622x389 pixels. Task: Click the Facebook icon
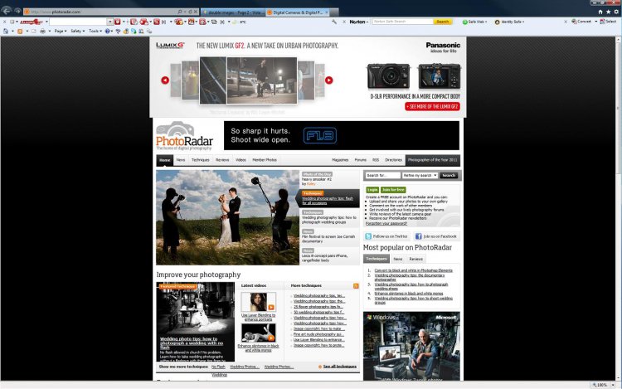[x=418, y=236]
